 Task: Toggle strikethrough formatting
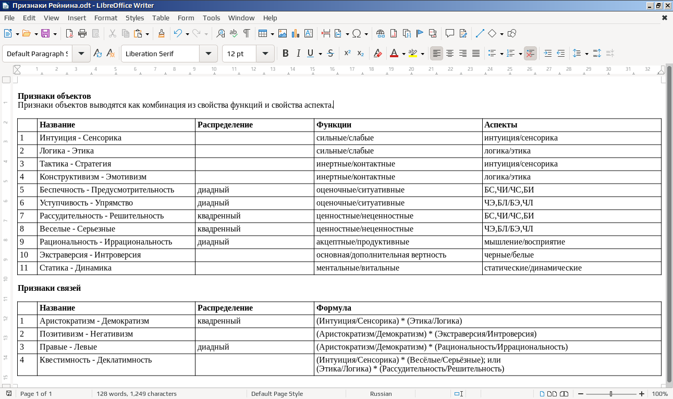[331, 54]
